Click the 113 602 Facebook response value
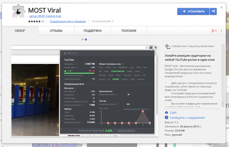 pyautogui.click(x=91, y=123)
